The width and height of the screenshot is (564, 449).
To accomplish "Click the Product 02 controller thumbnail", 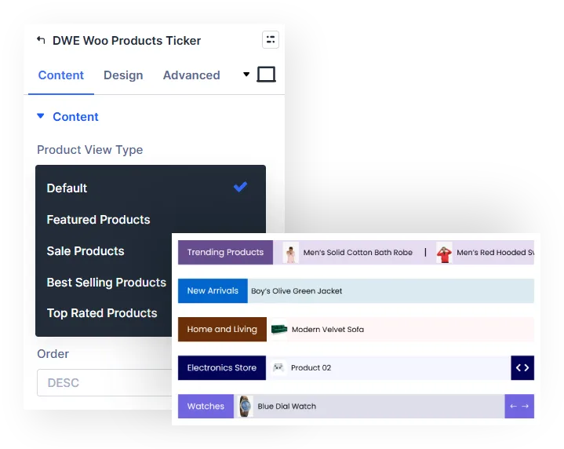I will pyautogui.click(x=278, y=367).
